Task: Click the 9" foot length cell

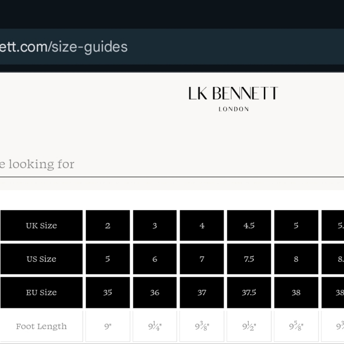Action: click(108, 326)
